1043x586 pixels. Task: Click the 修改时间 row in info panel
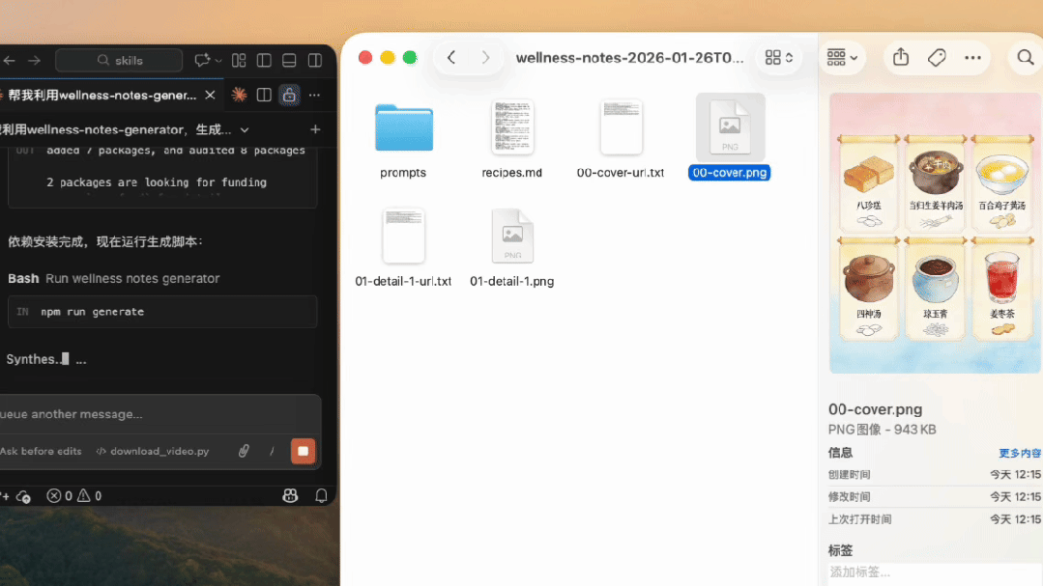click(934, 497)
